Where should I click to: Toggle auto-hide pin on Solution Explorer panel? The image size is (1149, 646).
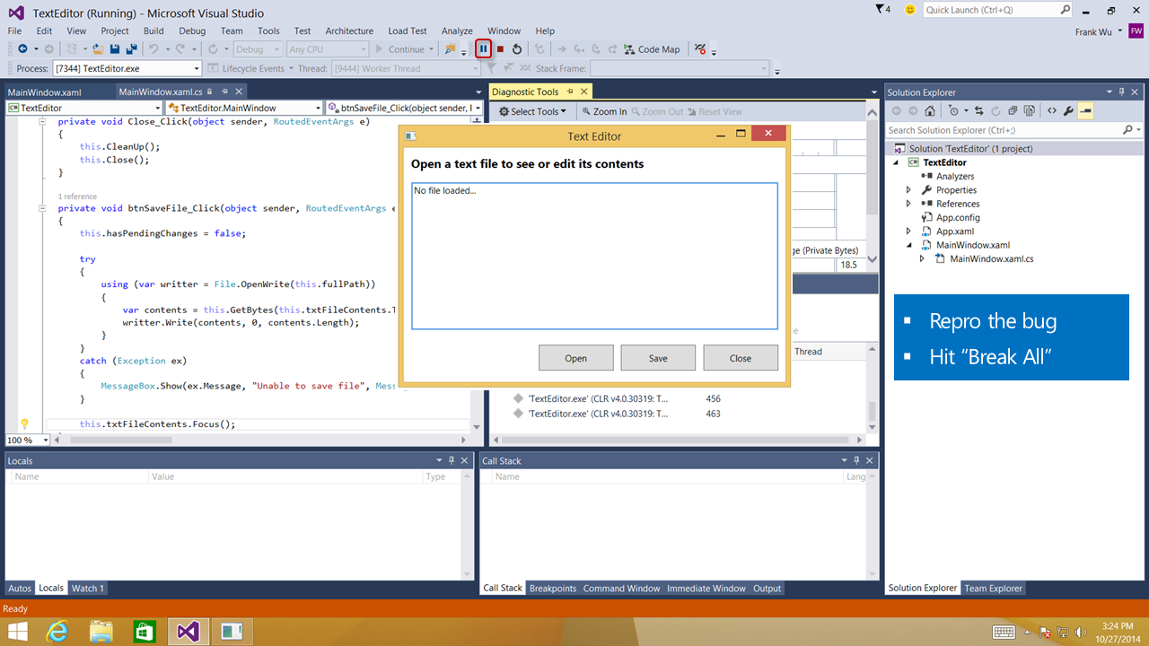coord(1122,92)
